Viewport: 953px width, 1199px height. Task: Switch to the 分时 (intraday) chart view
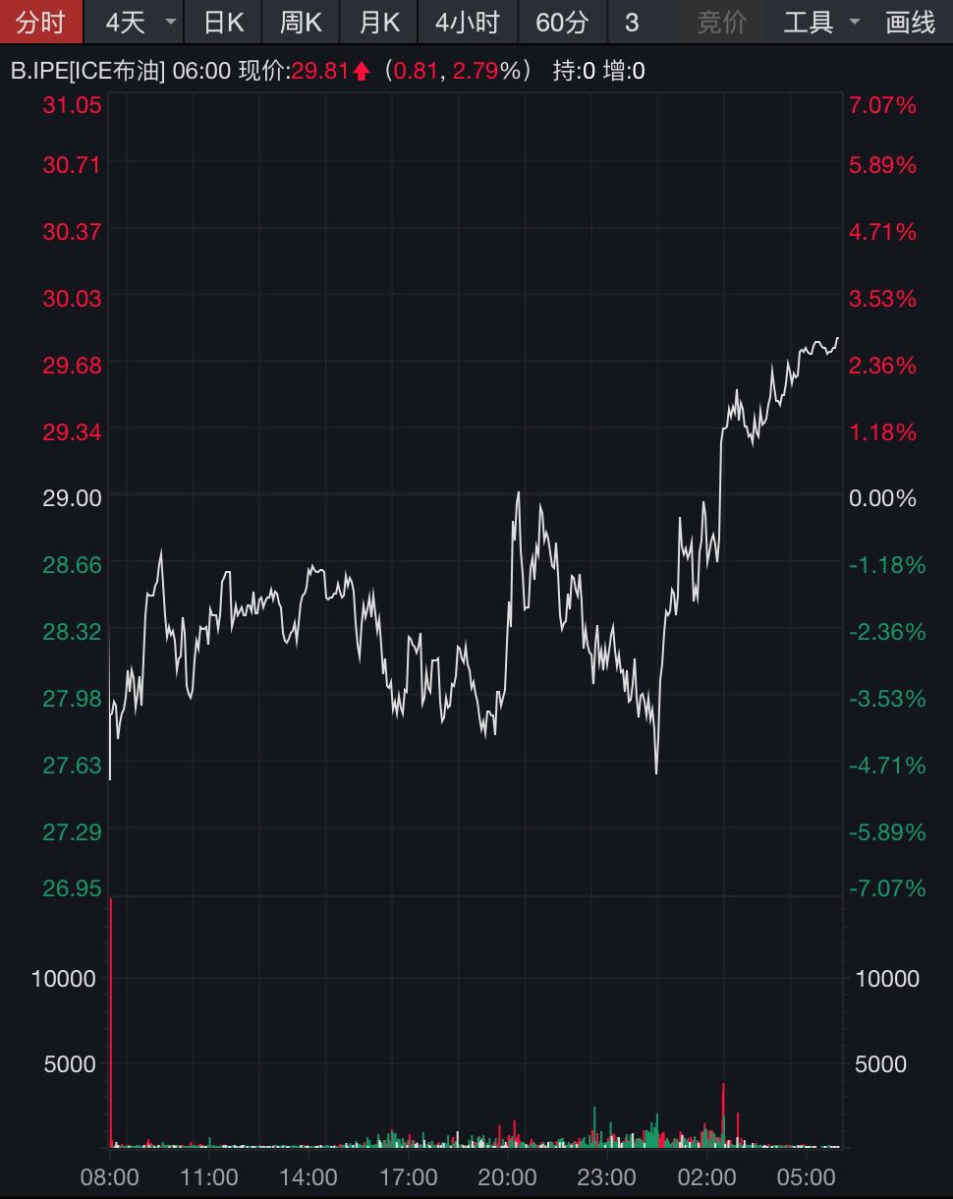tap(41, 22)
